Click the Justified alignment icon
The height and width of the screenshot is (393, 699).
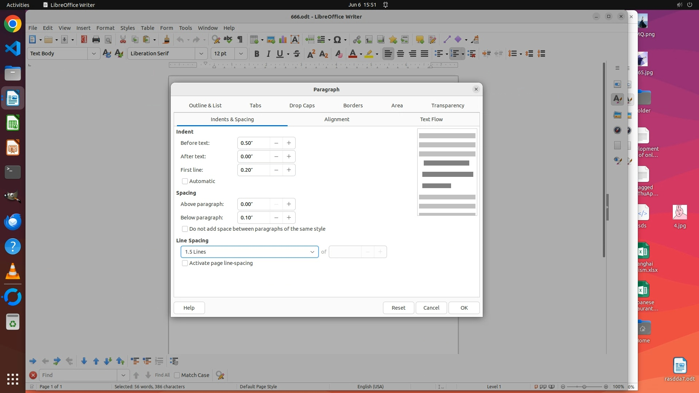point(424,54)
